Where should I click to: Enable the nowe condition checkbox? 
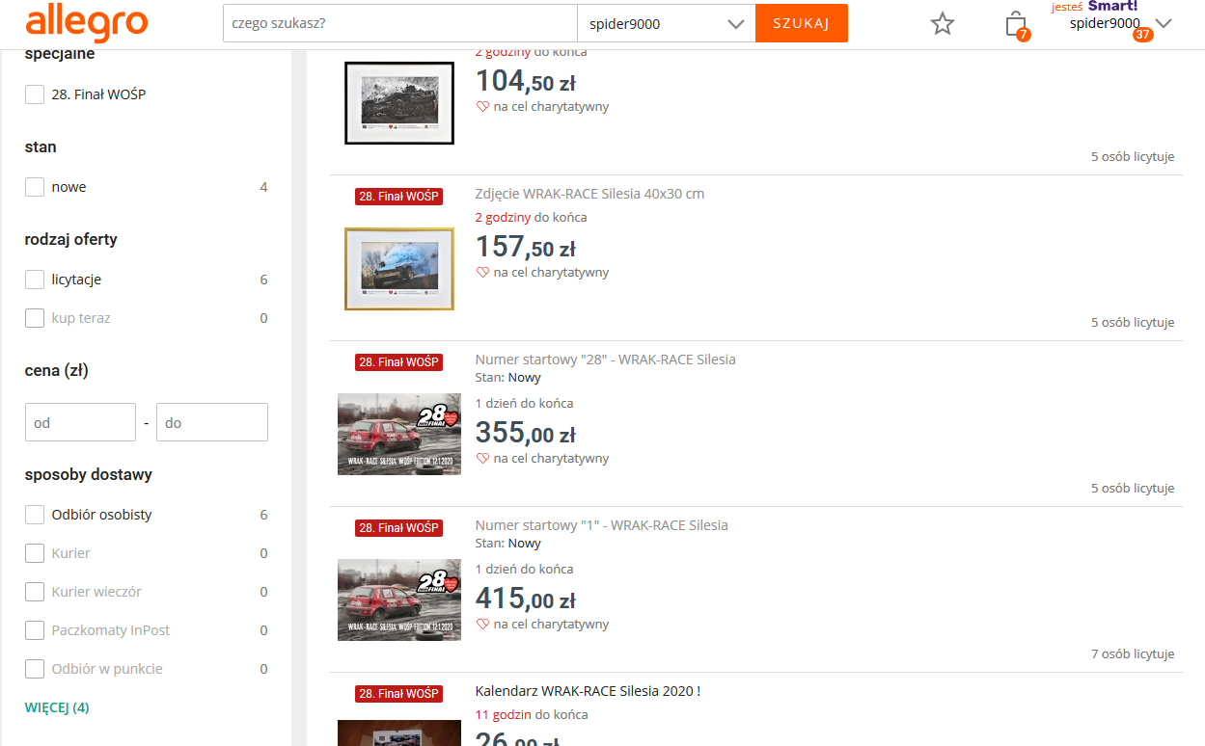35,187
